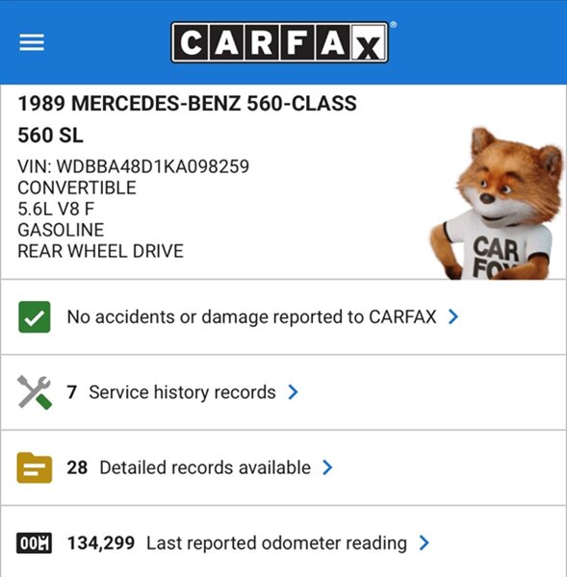Open Last reported odometer reading
Viewport: 567px width, 577px height.
283,541
